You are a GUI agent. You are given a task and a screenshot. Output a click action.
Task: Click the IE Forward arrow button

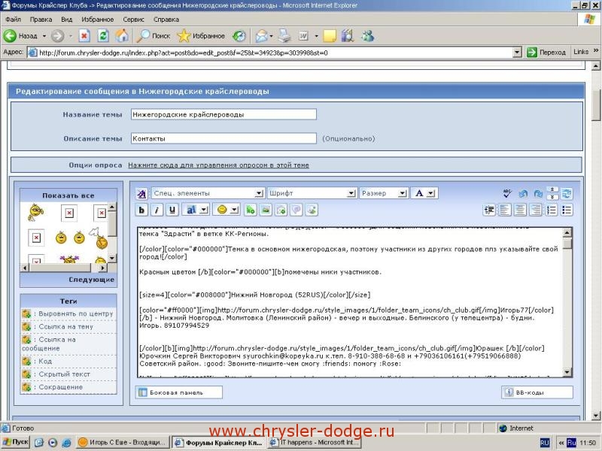coord(58,36)
